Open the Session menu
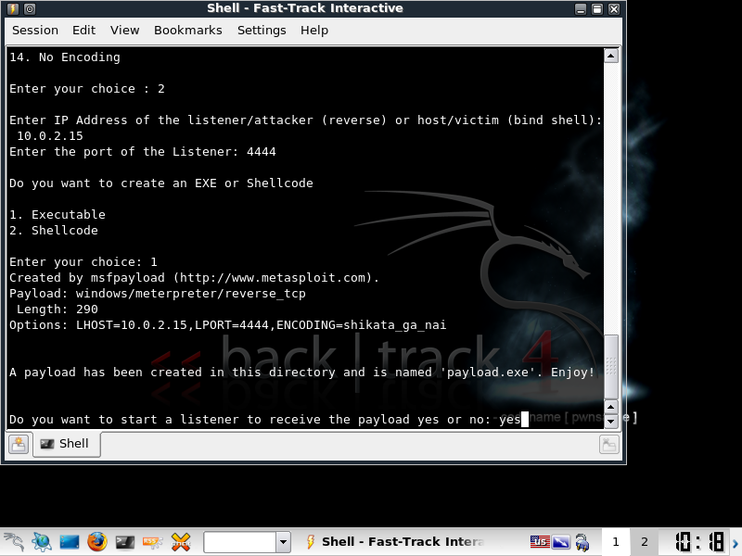The width and height of the screenshot is (742, 556). coord(35,31)
